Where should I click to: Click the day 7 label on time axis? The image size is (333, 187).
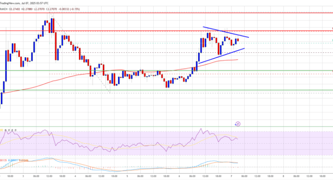pyautogui.click(x=231, y=176)
